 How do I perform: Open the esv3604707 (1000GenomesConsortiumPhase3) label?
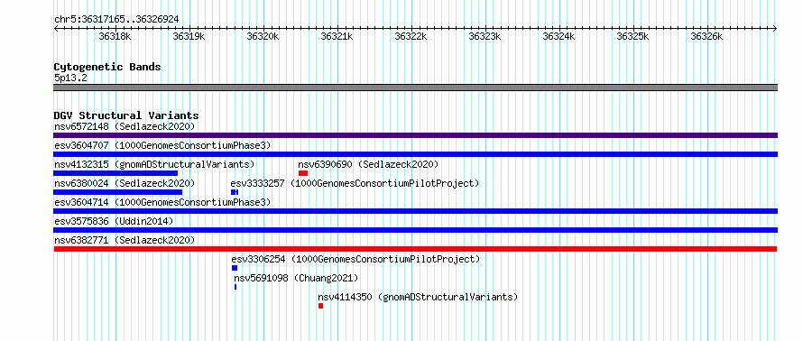162,145
